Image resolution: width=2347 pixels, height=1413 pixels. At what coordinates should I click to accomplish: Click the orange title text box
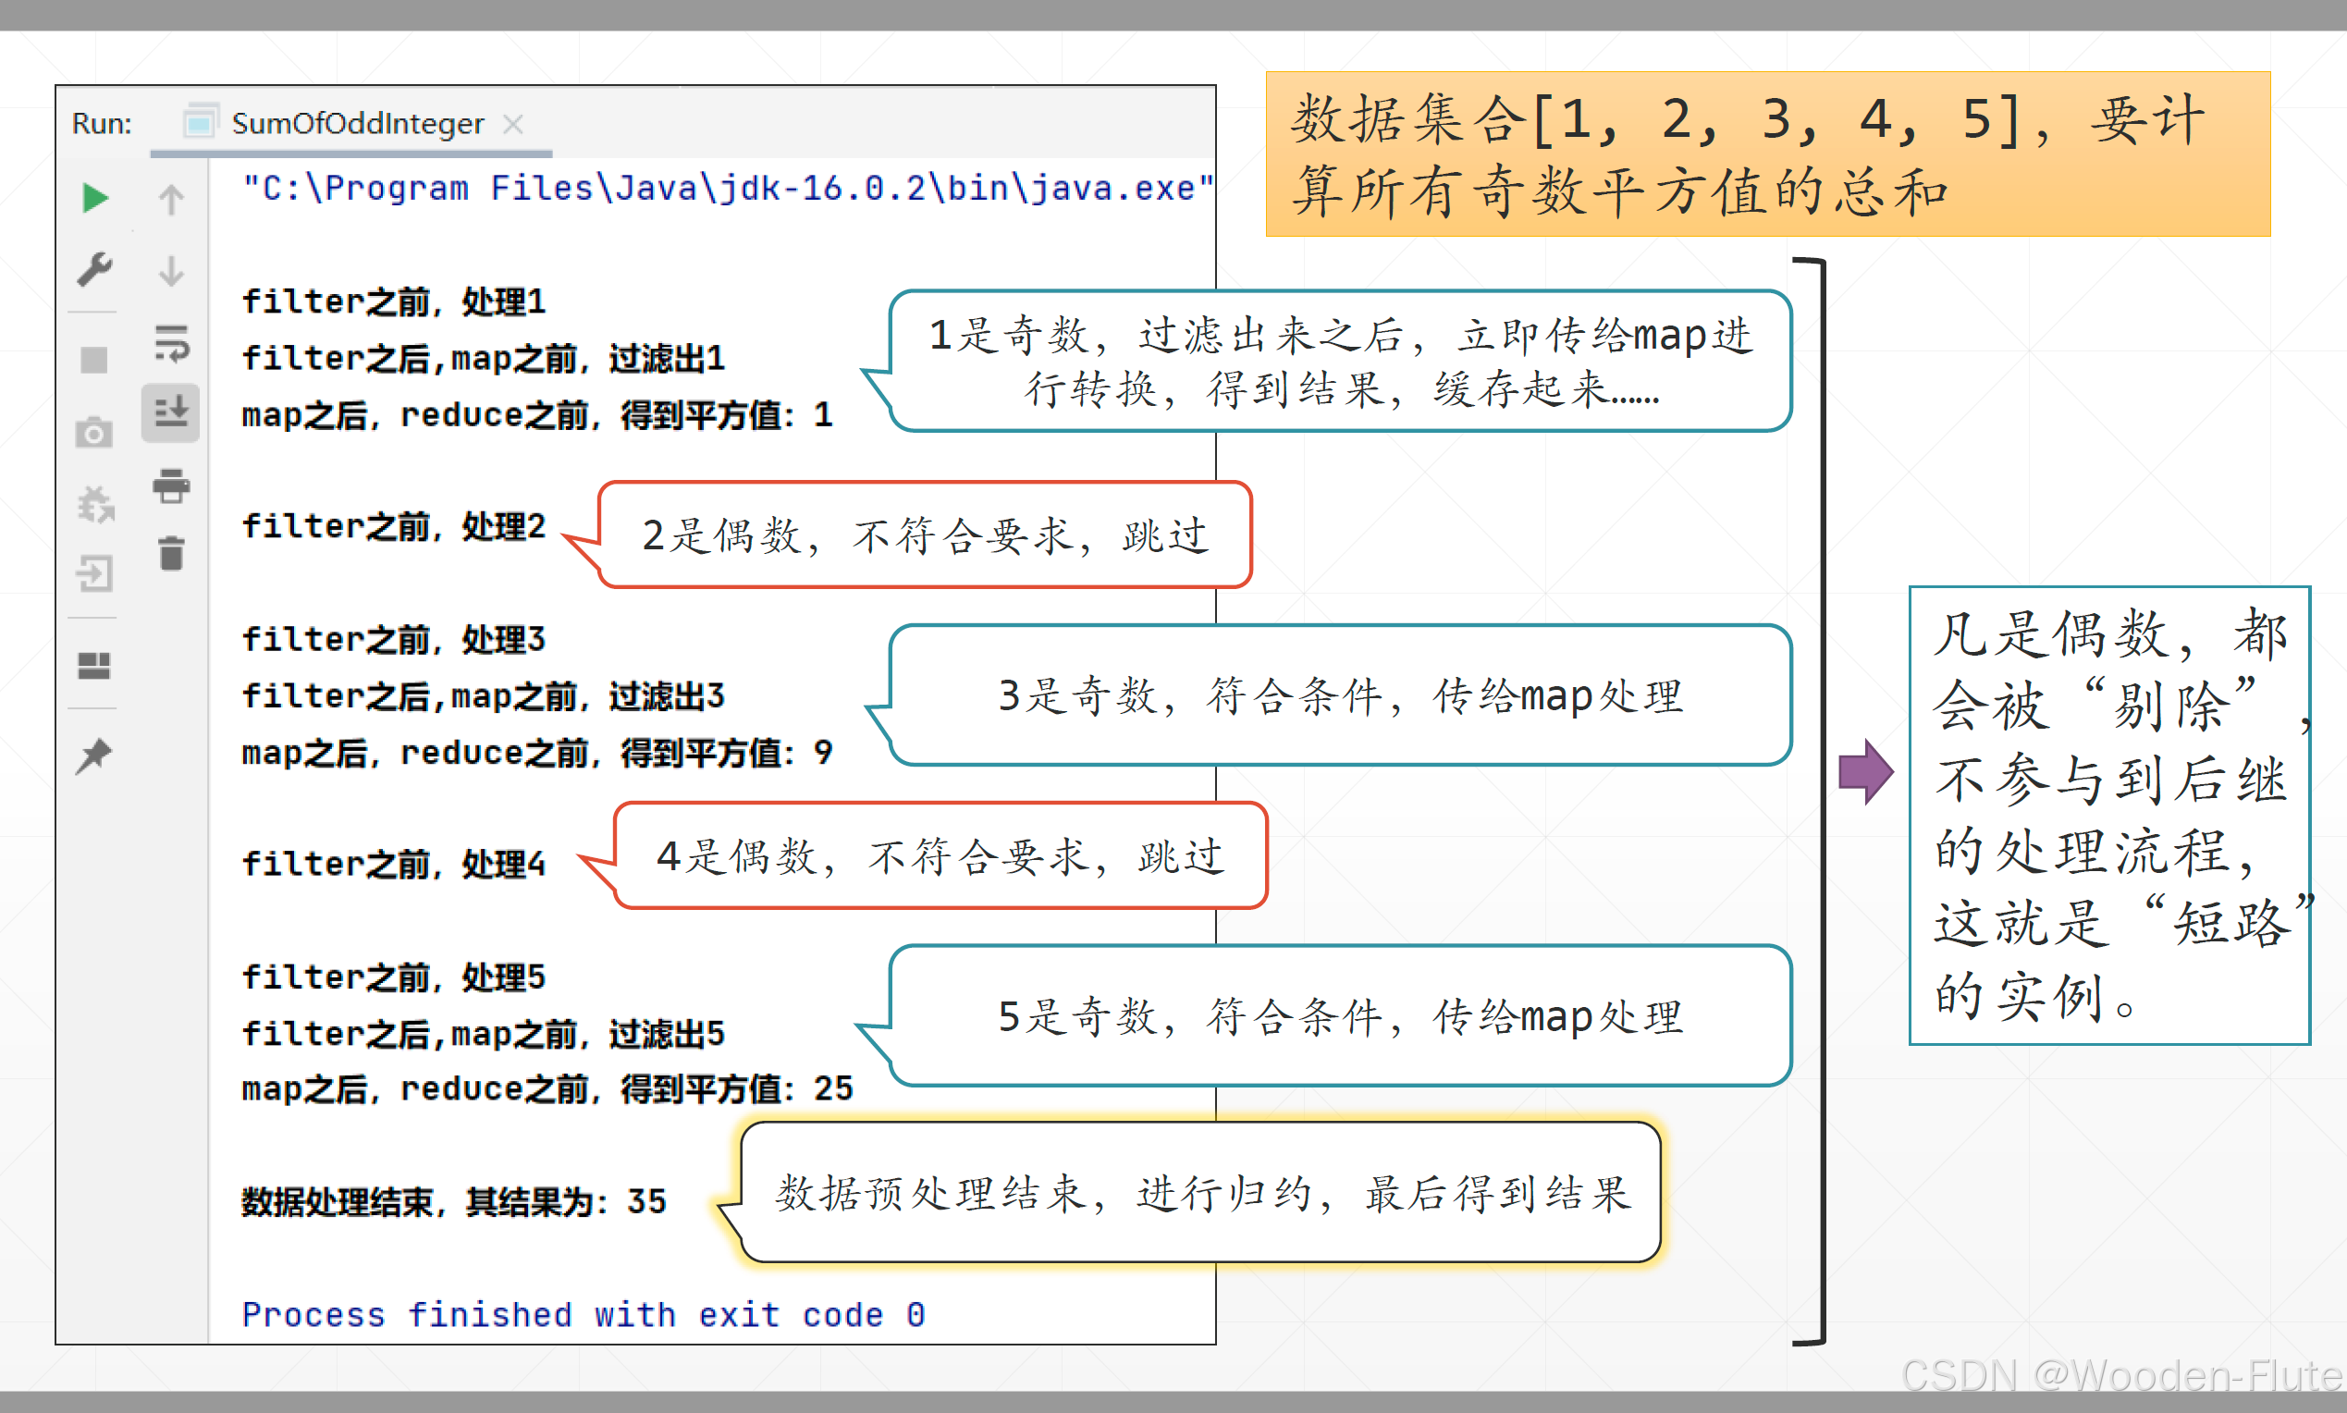[x=1767, y=154]
